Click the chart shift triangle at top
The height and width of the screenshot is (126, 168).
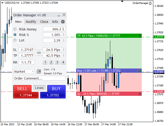click(x=122, y=1)
